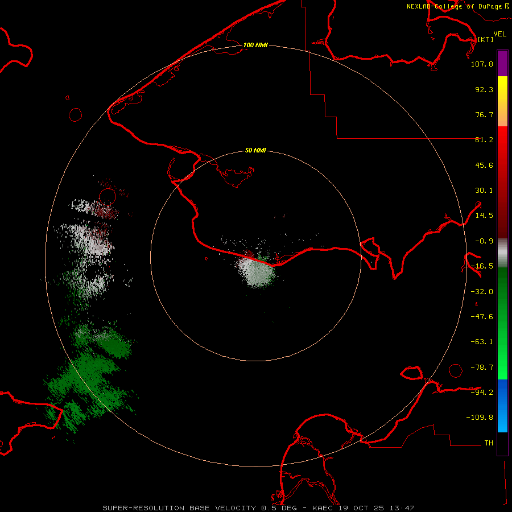Click the VEL legend title
The image size is (512, 512).
pos(499,34)
